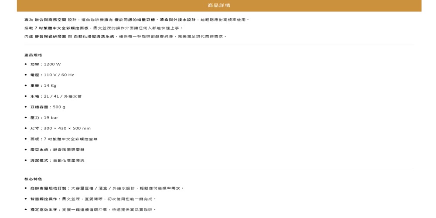Click the 商辦專屬規格訂製 feature item
Image resolution: width=436 pixels, height=218 pixels.
click(107, 188)
